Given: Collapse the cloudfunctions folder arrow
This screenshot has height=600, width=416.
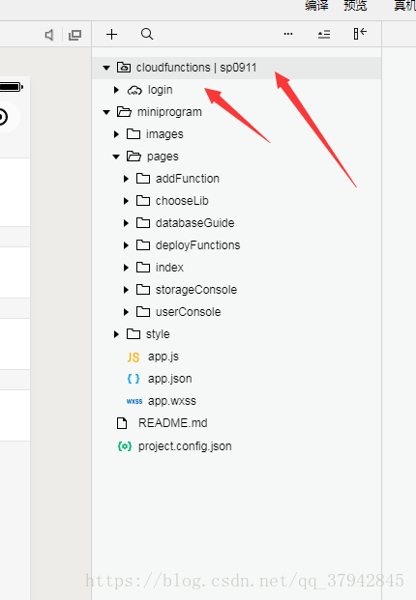Looking at the screenshot, I should pos(106,68).
